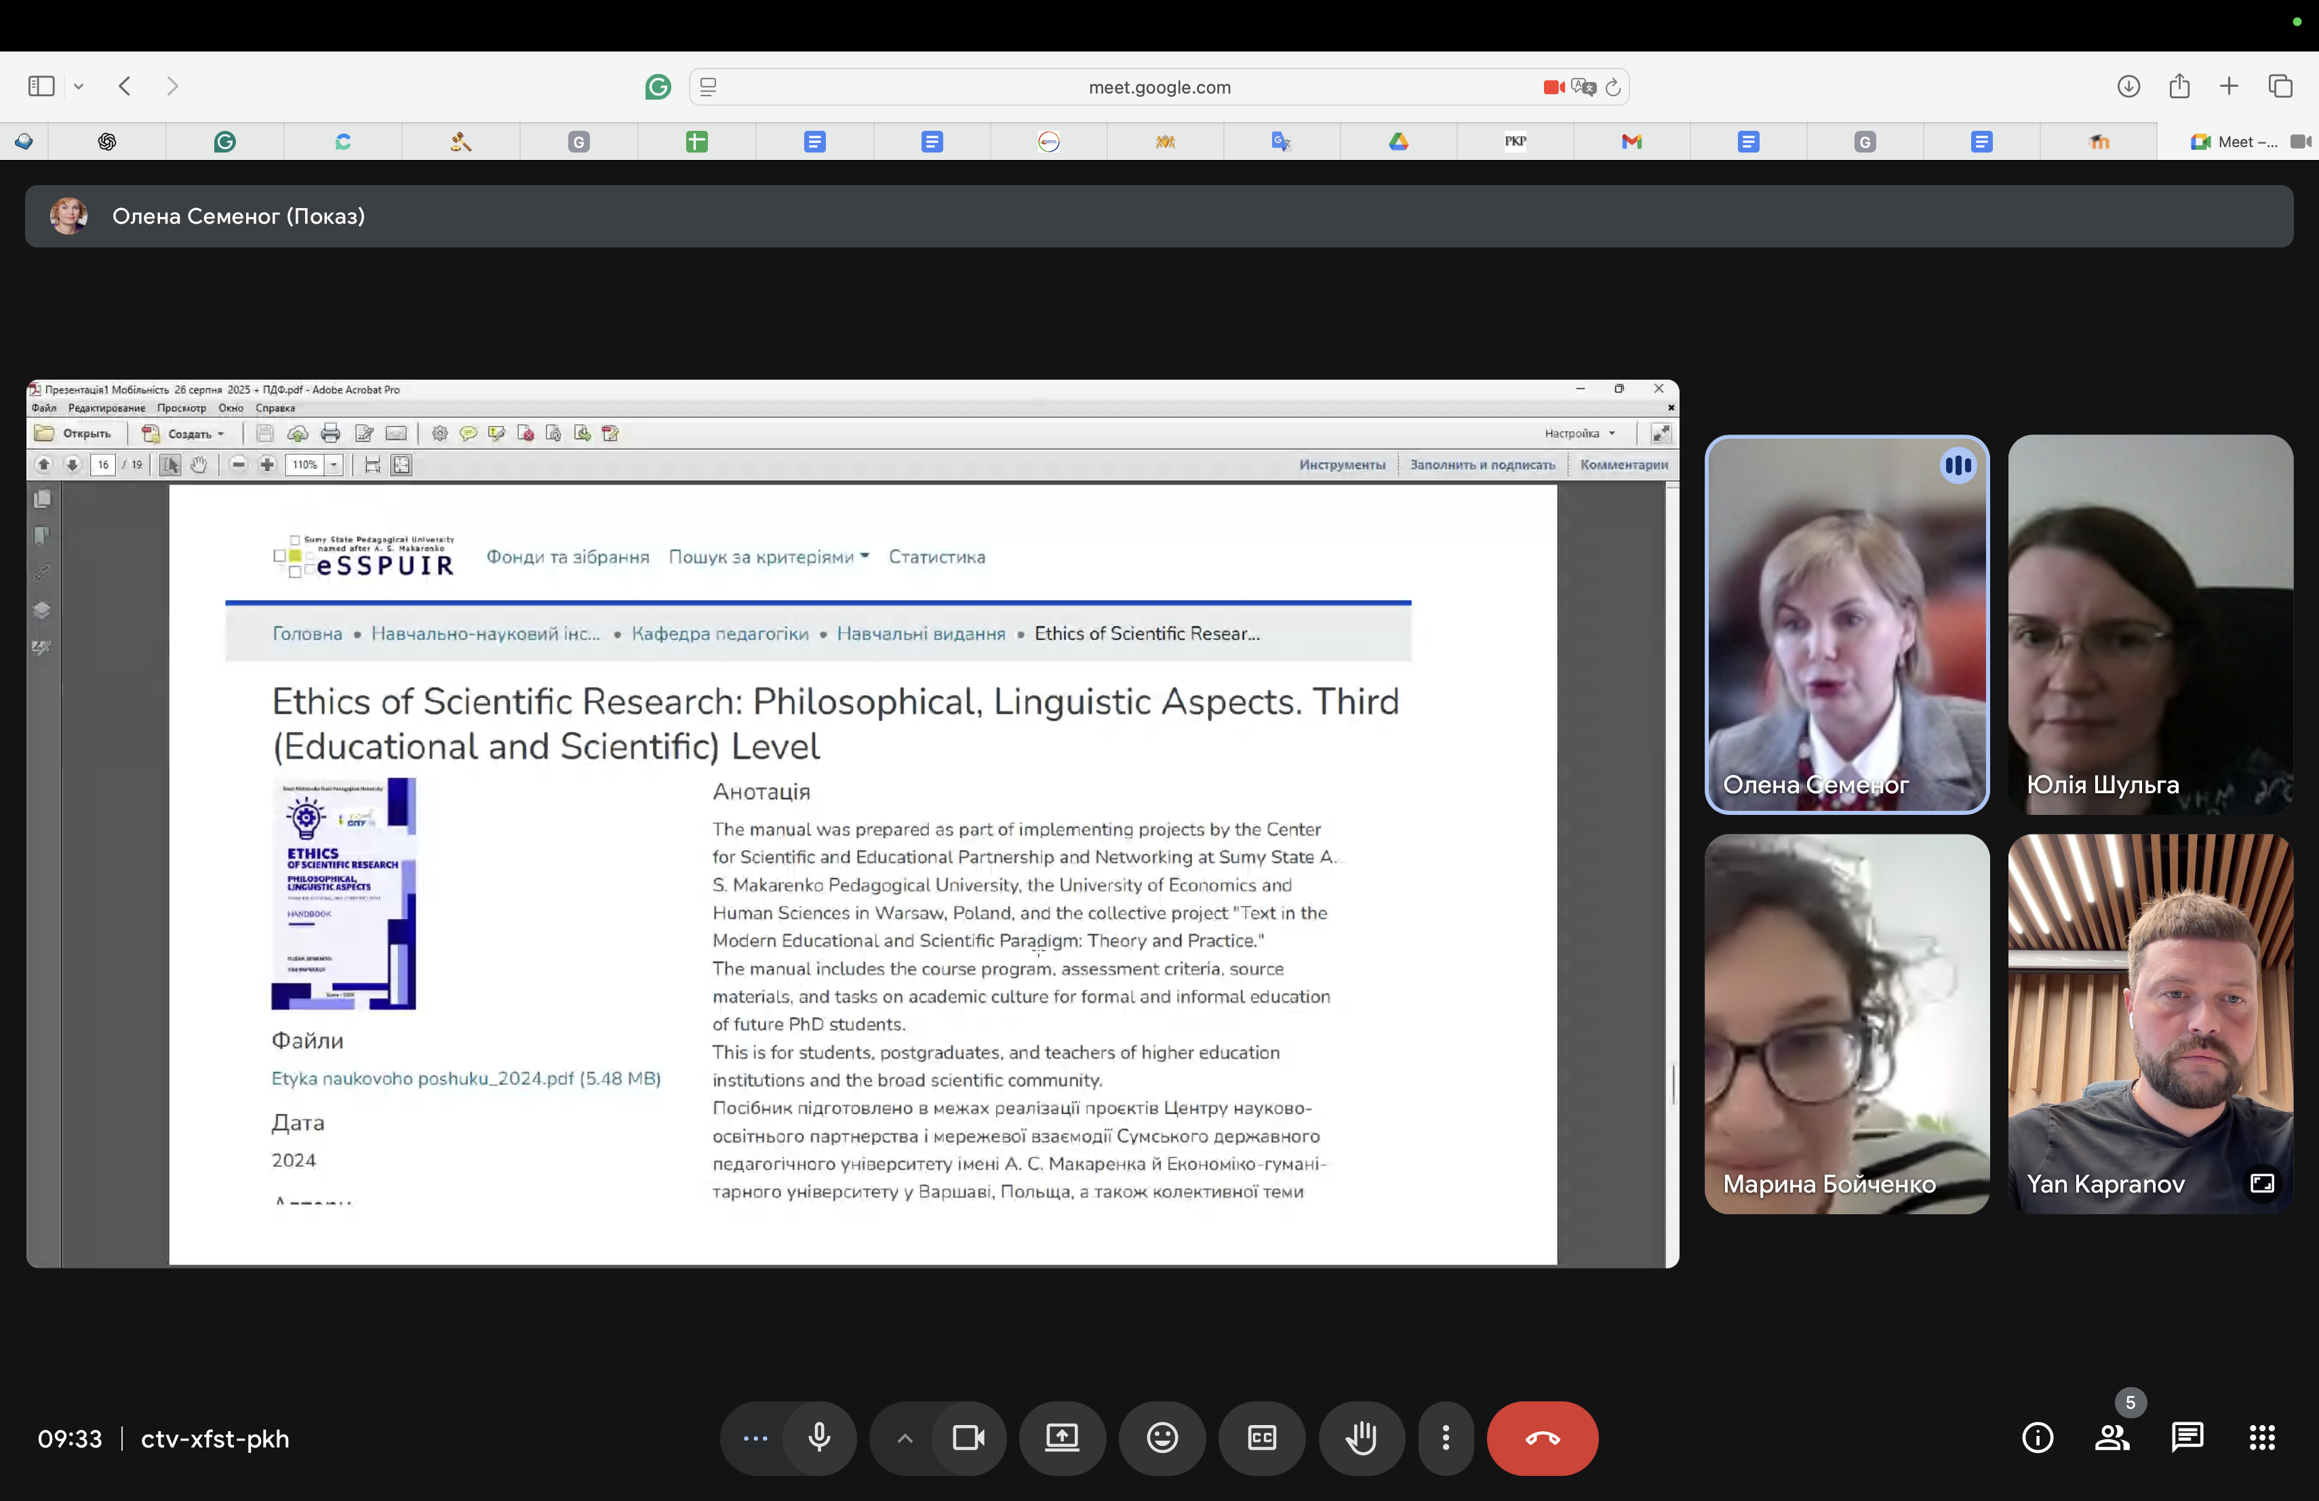Image resolution: width=2319 pixels, height=1501 pixels.
Task: Open the Редактирование menu in shared Acrobat
Action: 107,408
